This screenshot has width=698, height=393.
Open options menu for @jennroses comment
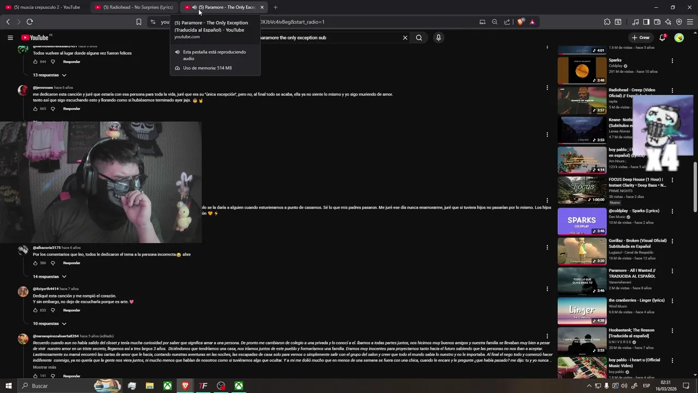click(547, 87)
